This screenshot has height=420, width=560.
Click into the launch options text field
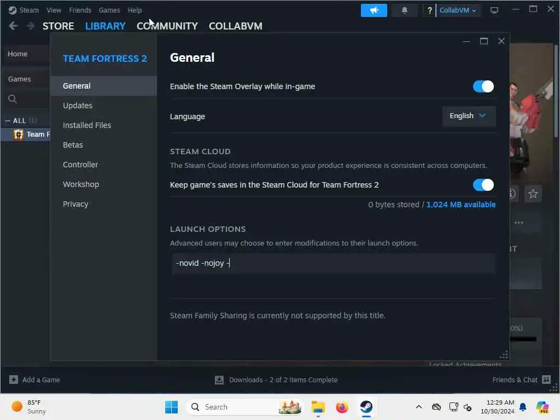[334, 263]
